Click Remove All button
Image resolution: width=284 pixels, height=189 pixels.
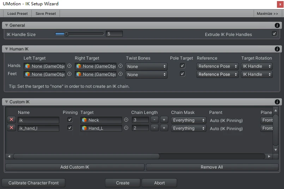[x=212, y=167]
